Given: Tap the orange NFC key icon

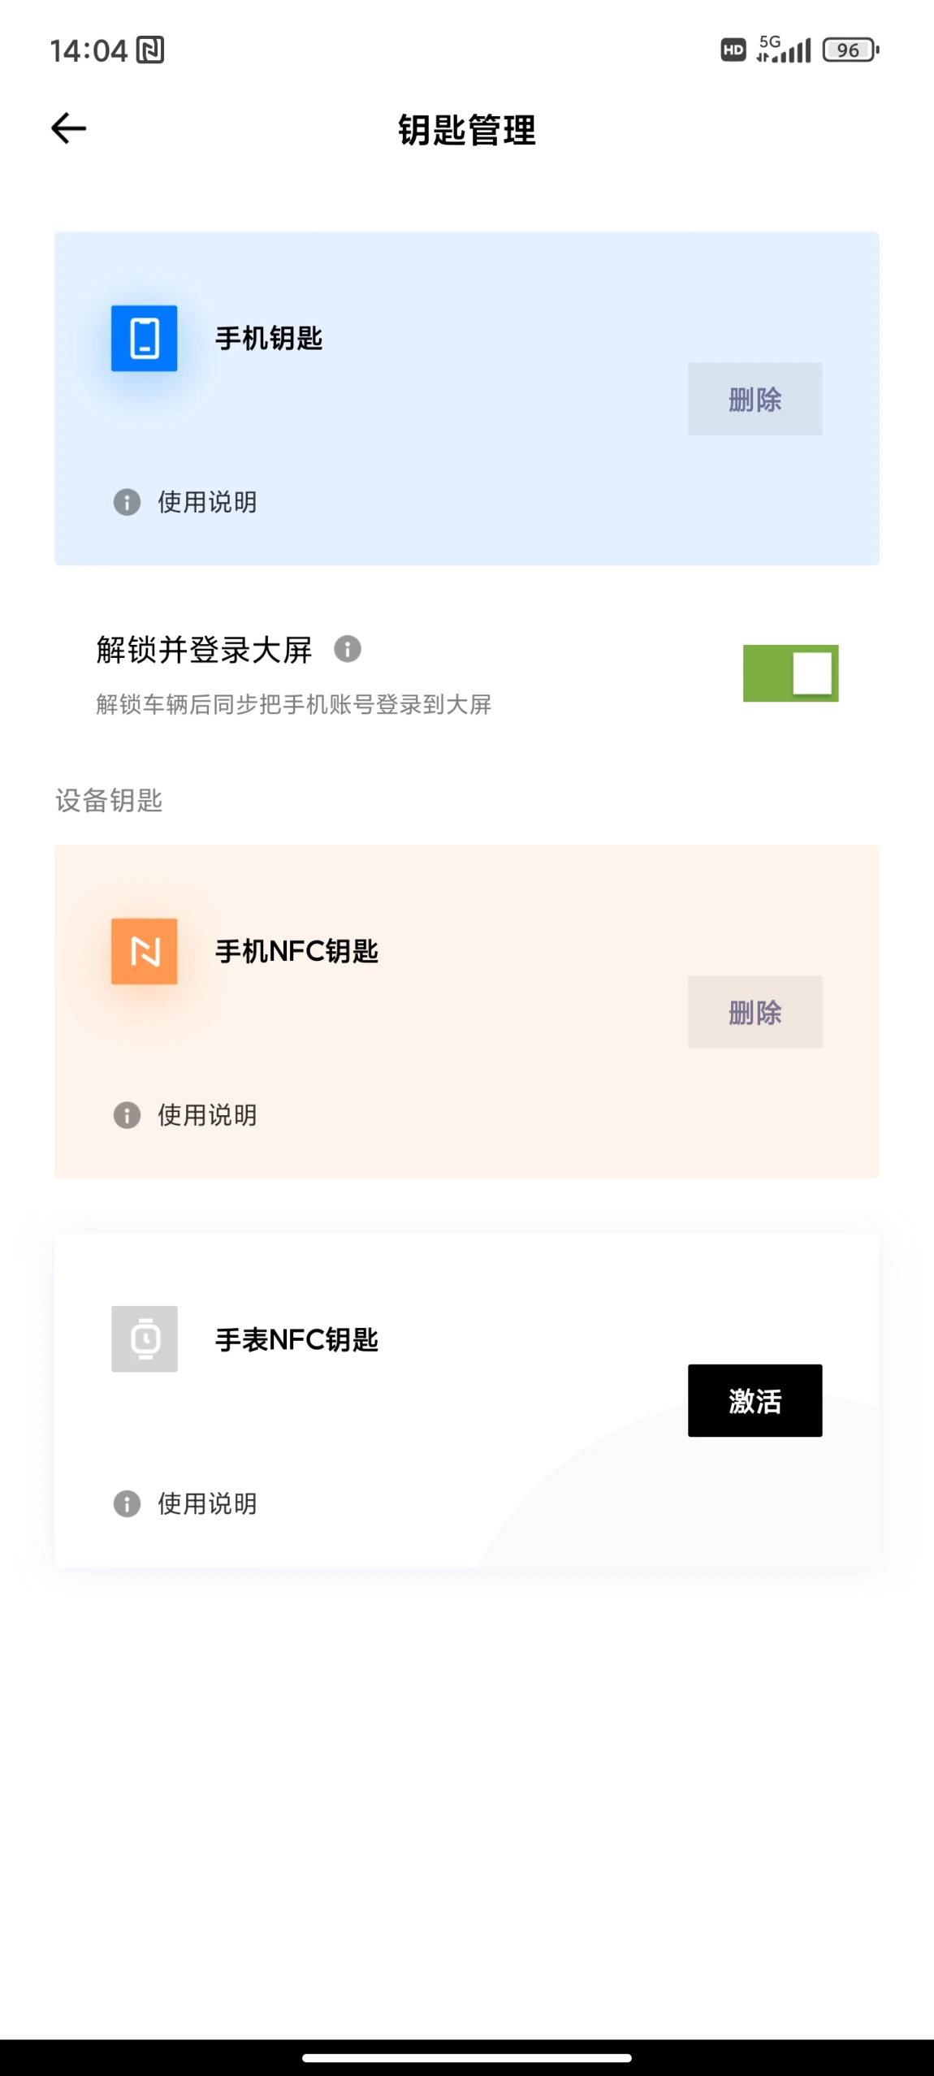Looking at the screenshot, I should [145, 951].
